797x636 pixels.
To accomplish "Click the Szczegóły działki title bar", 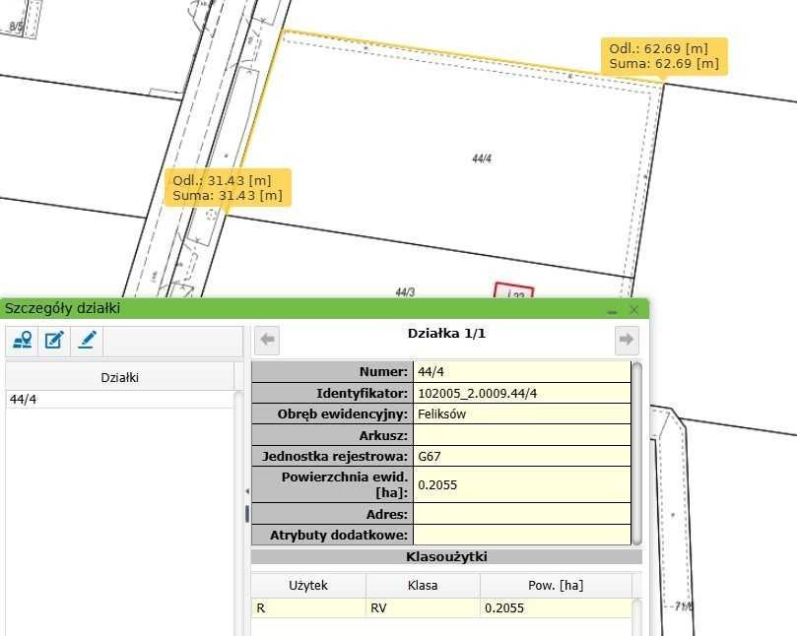I will point(324,309).
